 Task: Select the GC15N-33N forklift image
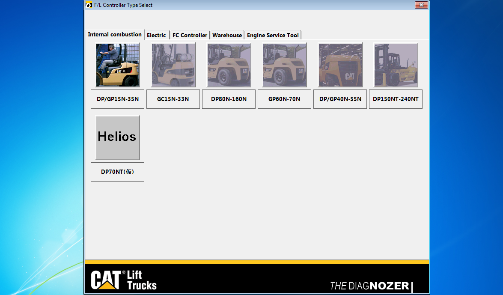coord(173,65)
